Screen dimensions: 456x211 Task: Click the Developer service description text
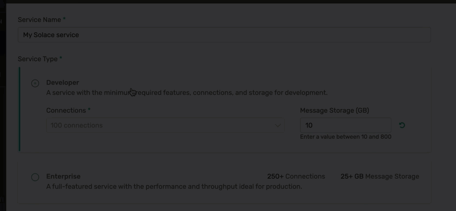[187, 93]
